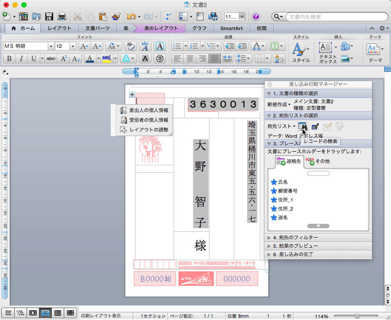This screenshot has width=391, height=320.
Task: Click the Cut scissors icon
Action: coord(77,16)
